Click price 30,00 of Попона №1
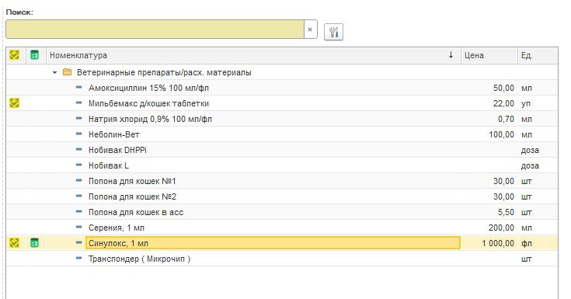The image size is (571, 299). click(x=503, y=182)
